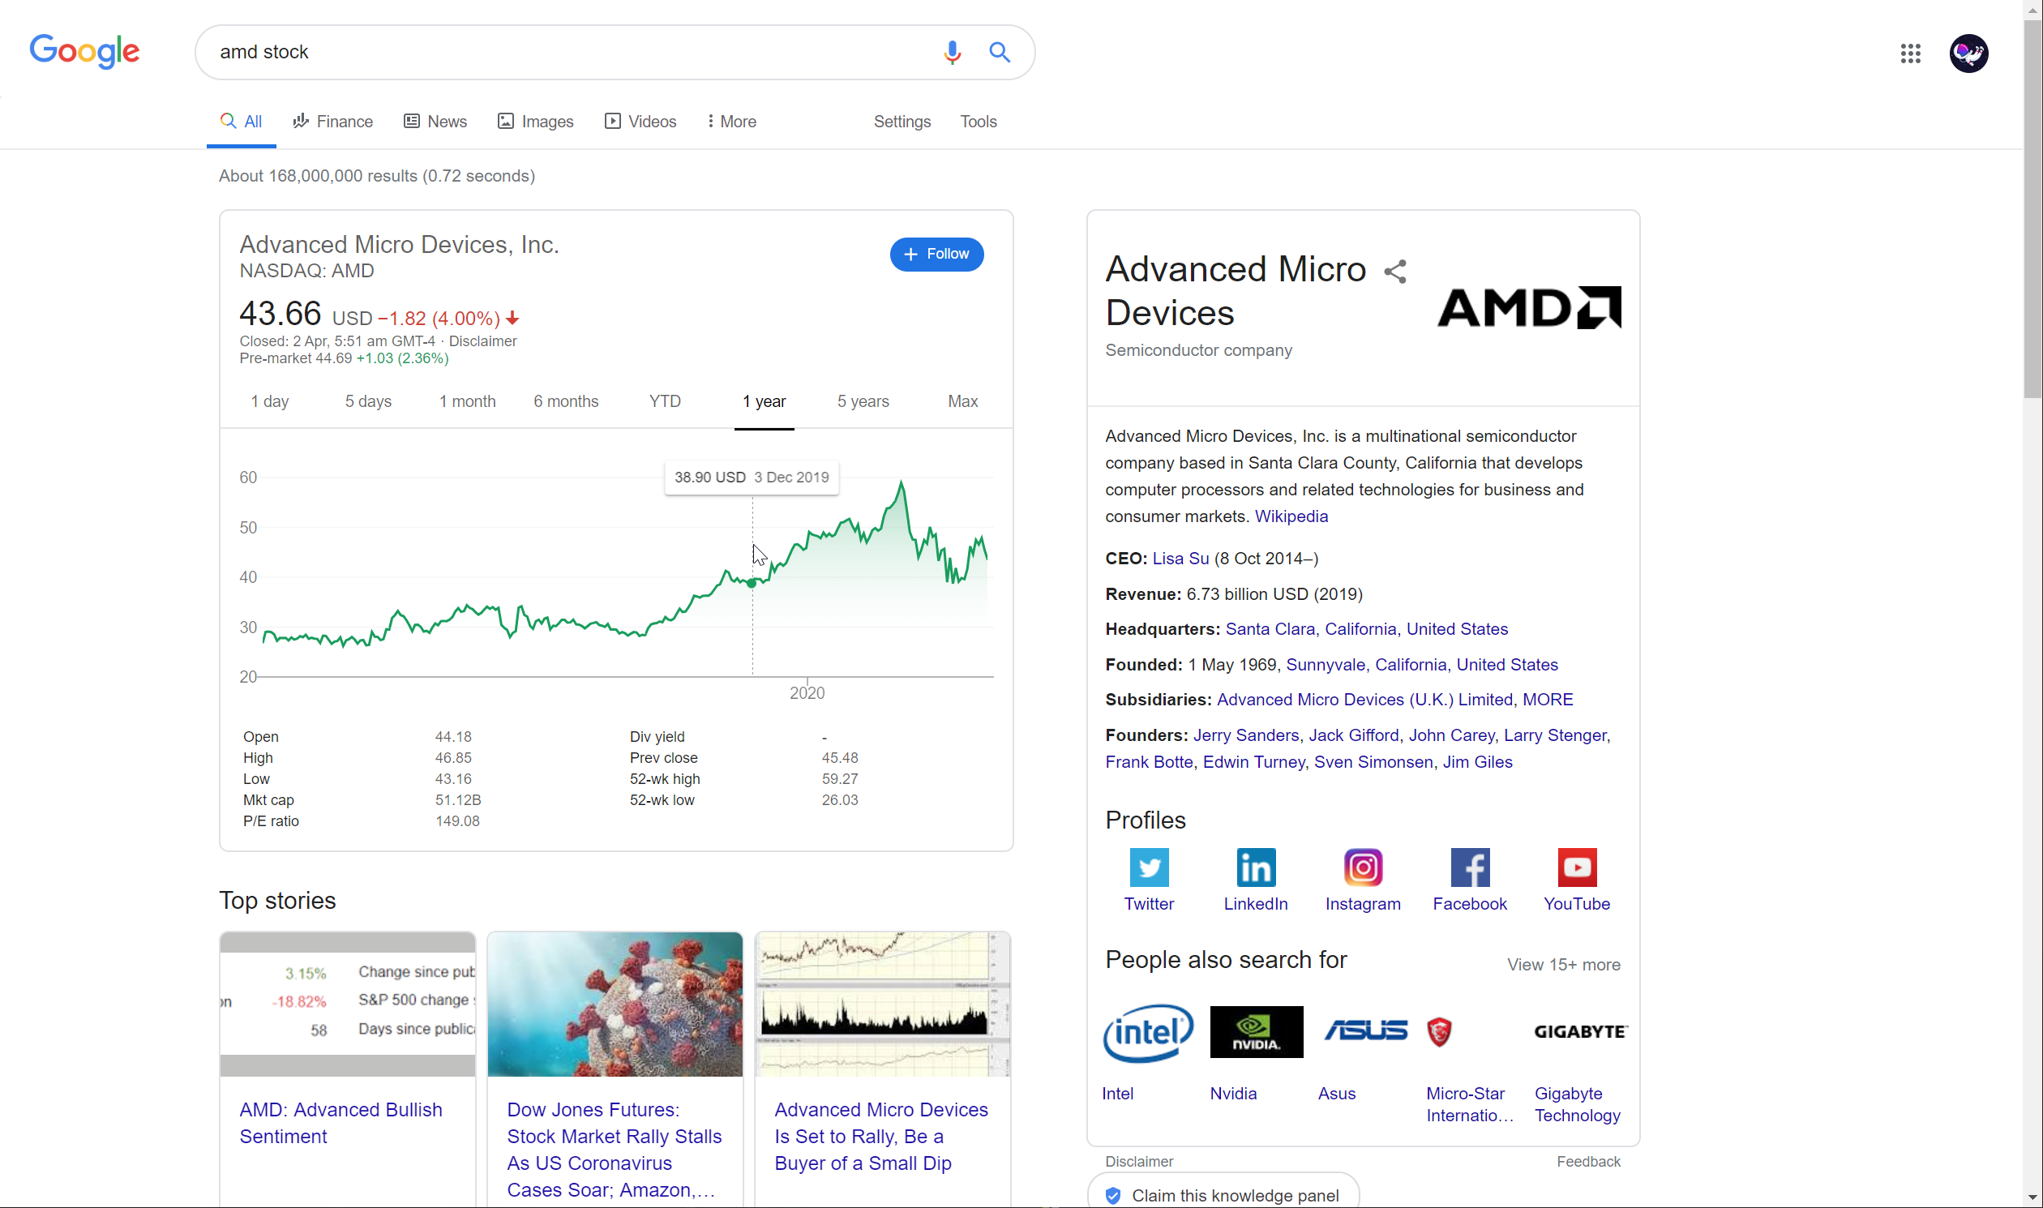Switch to the Finance tab
The width and height of the screenshot is (2043, 1208).
click(333, 122)
